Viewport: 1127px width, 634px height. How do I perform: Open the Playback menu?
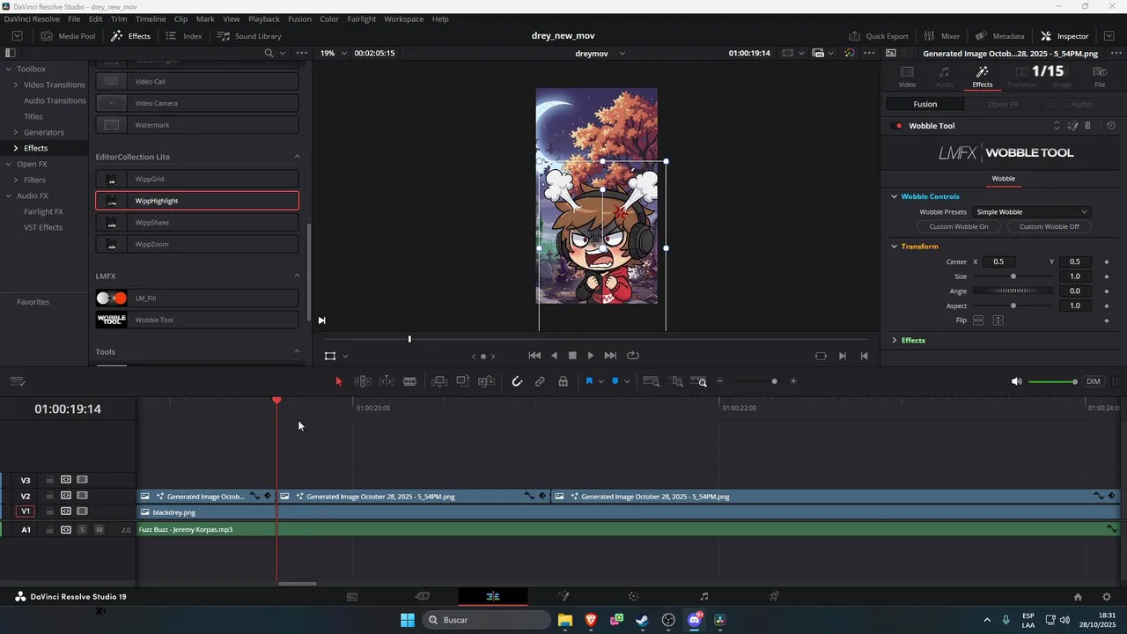click(x=263, y=18)
